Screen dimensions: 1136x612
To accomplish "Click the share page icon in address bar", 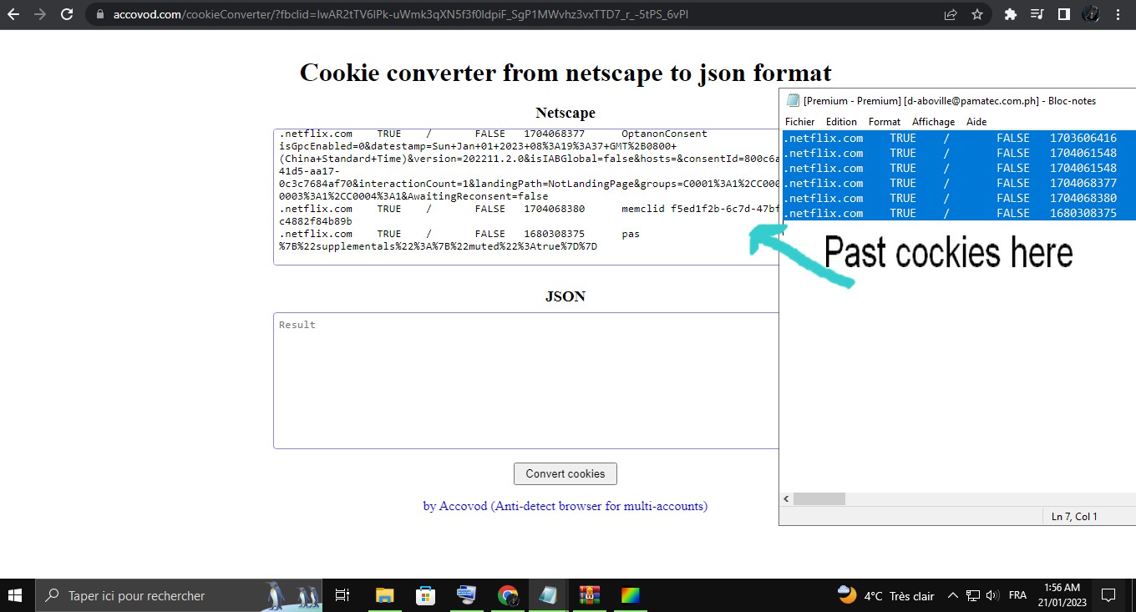I will pyautogui.click(x=951, y=14).
